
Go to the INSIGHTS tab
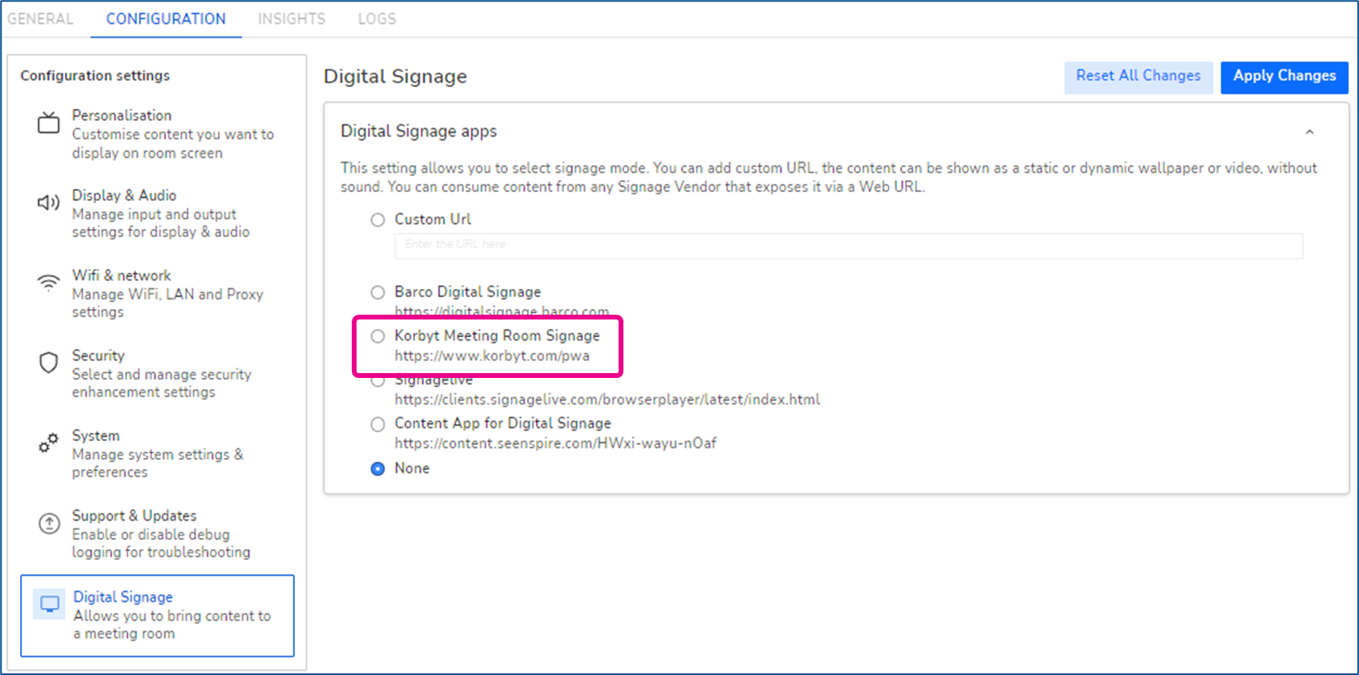(x=292, y=18)
